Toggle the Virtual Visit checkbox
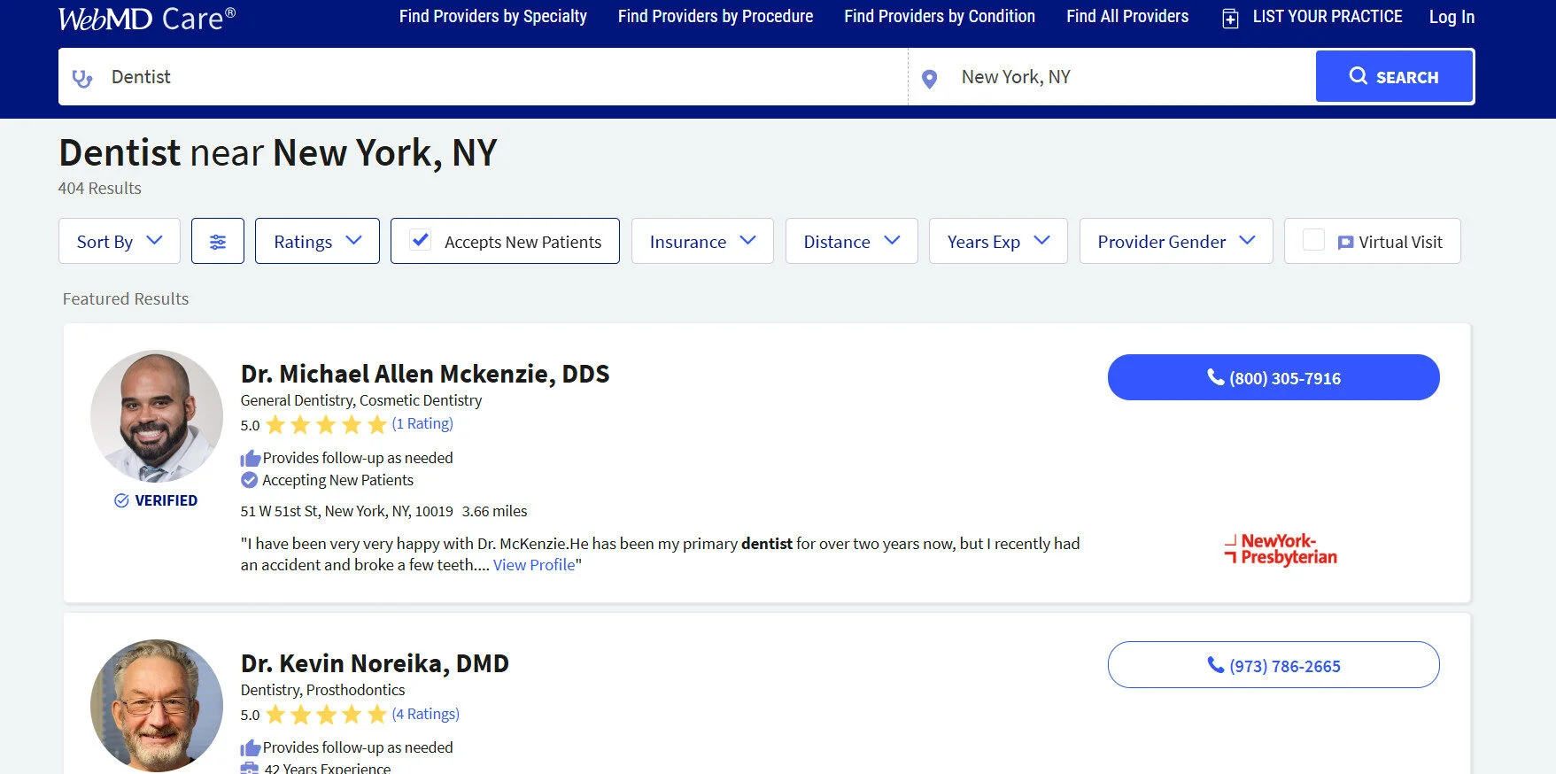The height and width of the screenshot is (774, 1556). pos(1314,239)
